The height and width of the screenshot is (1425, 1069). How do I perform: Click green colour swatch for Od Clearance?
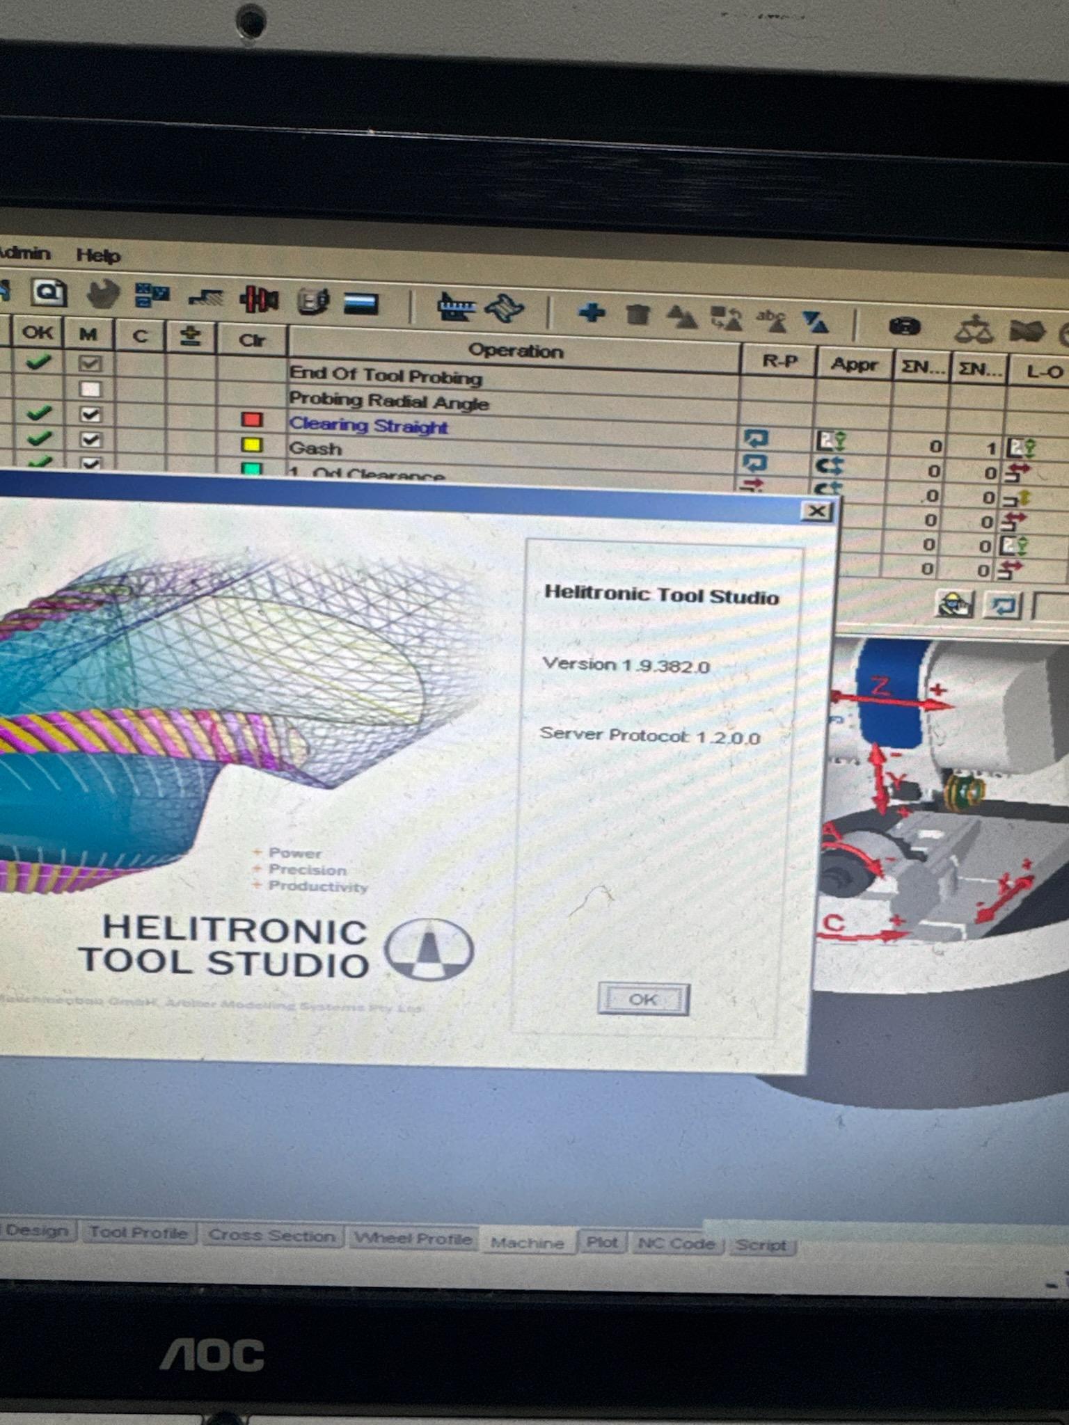tap(252, 468)
